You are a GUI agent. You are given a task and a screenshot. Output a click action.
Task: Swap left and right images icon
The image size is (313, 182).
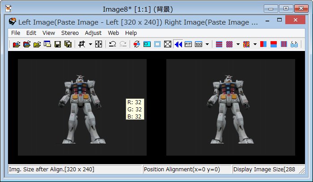(137, 44)
